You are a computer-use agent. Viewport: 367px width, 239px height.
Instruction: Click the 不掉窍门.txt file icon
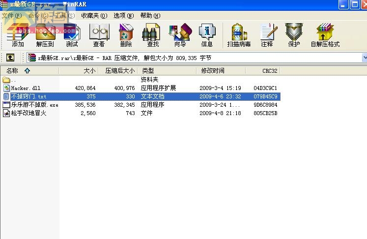(6, 96)
